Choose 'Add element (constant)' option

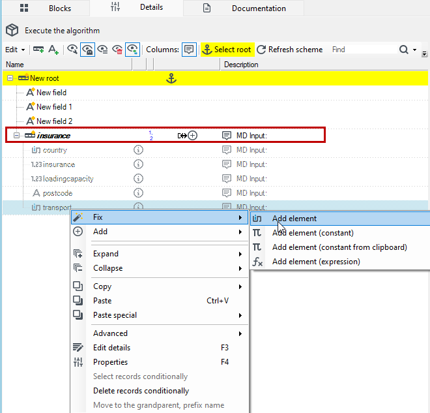click(340, 233)
